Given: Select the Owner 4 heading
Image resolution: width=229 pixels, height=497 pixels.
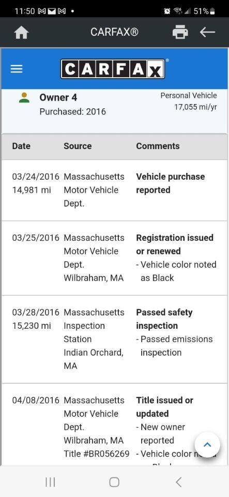Looking at the screenshot, I should click(x=58, y=98).
